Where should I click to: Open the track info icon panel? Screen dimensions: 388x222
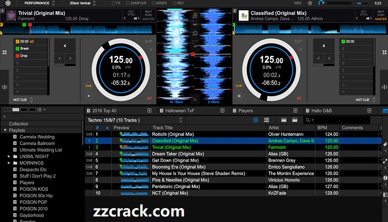385,178
